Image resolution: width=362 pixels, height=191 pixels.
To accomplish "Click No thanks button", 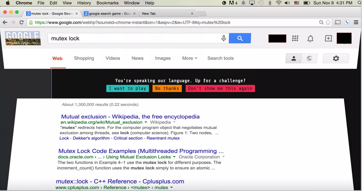I will (x=167, y=89).
